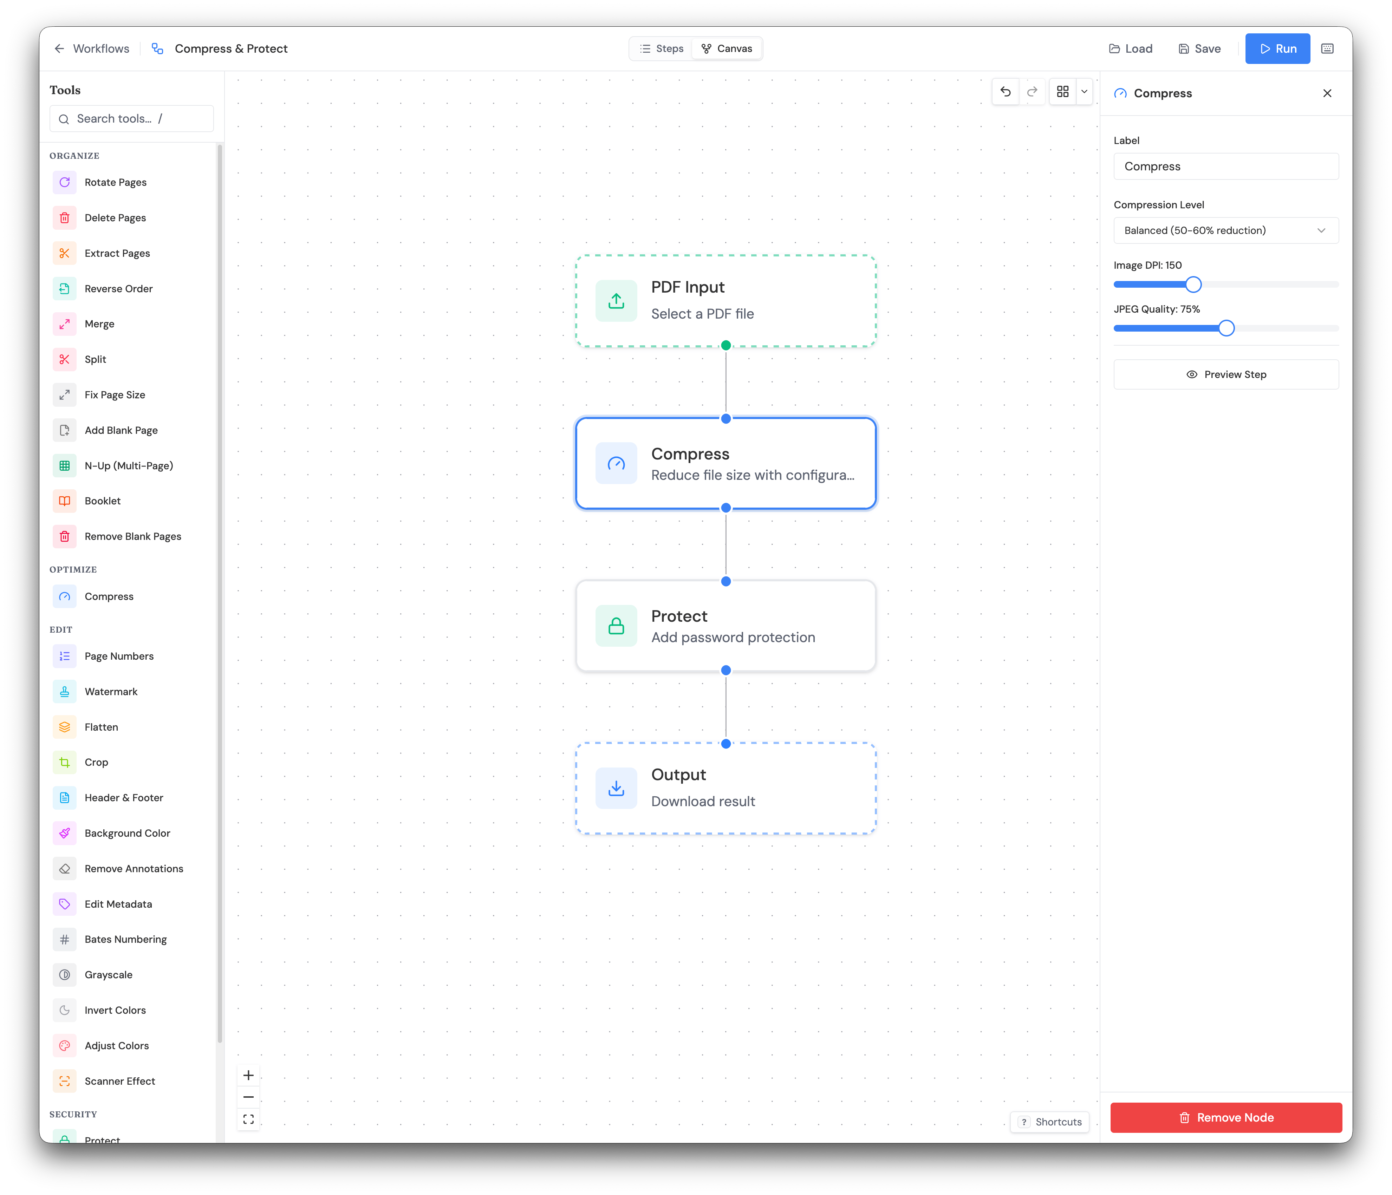Click the Invert Colors moon icon
The width and height of the screenshot is (1392, 1195).
65,1010
